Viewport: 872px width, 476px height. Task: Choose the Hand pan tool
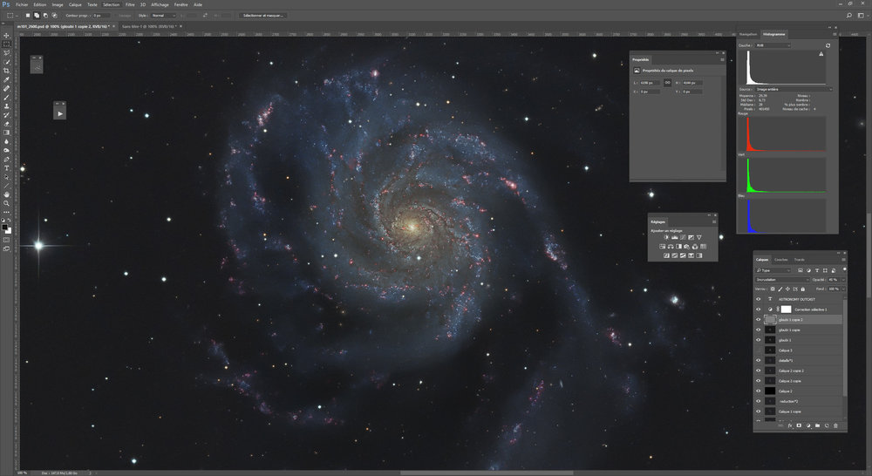click(x=6, y=194)
